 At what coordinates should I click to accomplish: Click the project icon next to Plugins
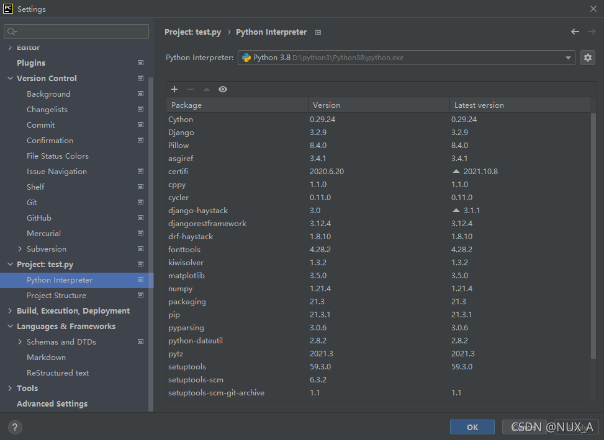[140, 63]
